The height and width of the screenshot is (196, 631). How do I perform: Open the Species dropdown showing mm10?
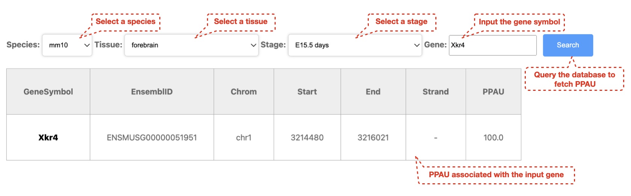point(66,45)
